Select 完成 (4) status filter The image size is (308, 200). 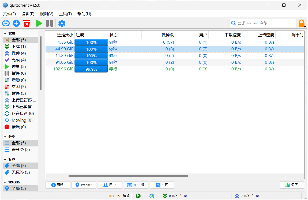[x=20, y=60]
